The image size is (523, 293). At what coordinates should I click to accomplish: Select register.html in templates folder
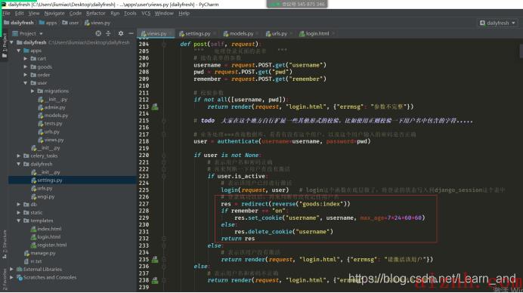(x=48, y=245)
